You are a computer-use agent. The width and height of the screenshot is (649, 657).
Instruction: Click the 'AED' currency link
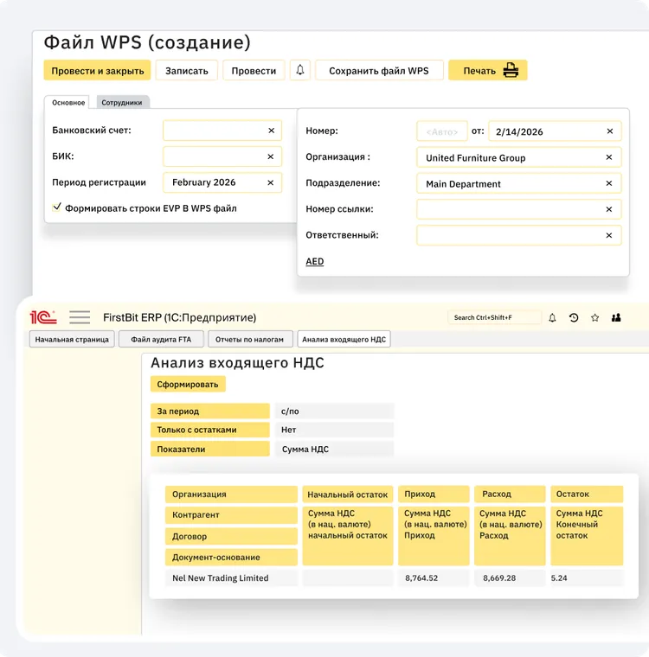[315, 261]
